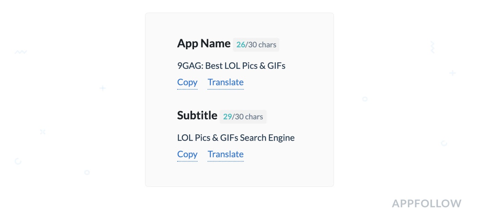The width and height of the screenshot is (479, 216).
Task: Click the plus shape right of the card
Action: point(452,73)
